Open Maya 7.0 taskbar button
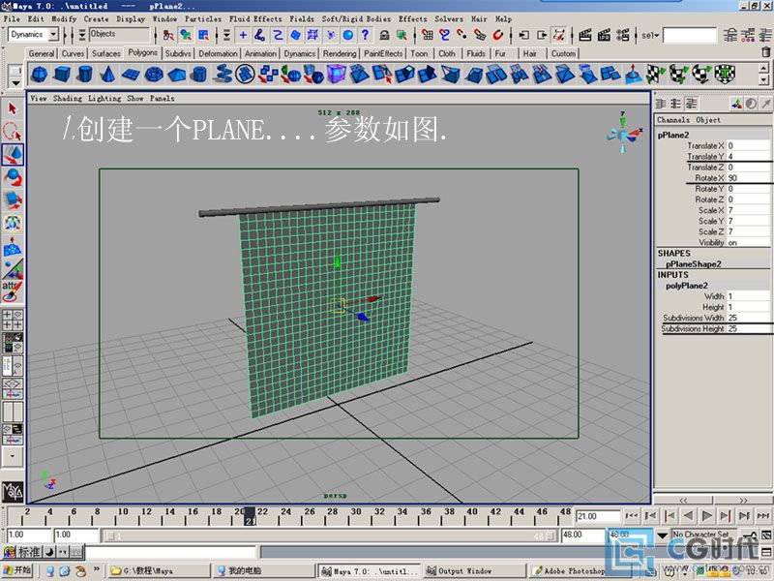This screenshot has height=581, width=774. 370,570
